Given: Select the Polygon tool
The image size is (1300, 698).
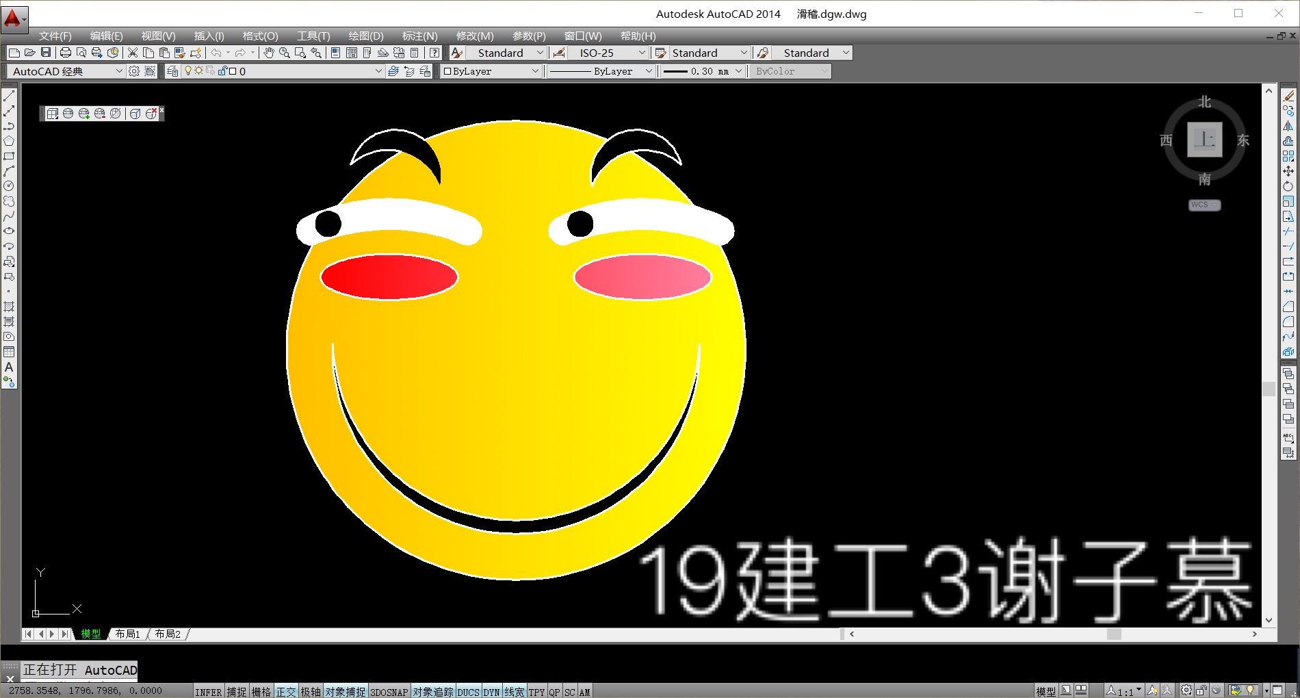Looking at the screenshot, I should coord(9,141).
